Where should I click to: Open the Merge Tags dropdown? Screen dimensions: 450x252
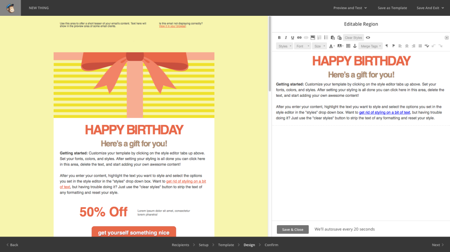click(370, 46)
